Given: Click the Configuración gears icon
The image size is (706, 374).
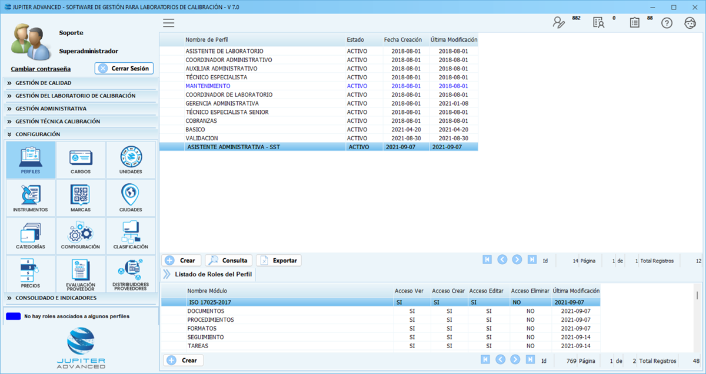Looking at the screenshot, I should (80, 235).
